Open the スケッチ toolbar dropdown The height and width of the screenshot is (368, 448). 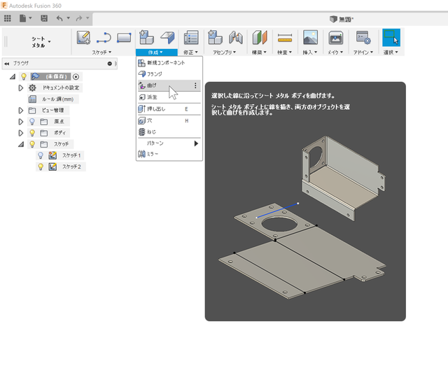point(101,52)
